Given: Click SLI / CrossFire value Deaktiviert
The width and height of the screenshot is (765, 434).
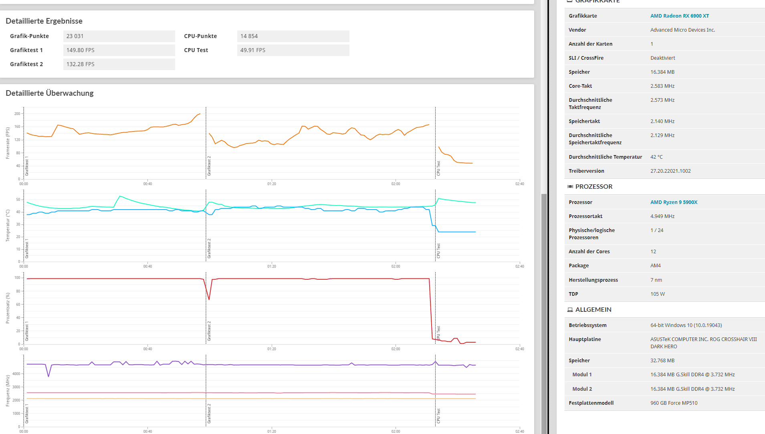Looking at the screenshot, I should (663, 58).
